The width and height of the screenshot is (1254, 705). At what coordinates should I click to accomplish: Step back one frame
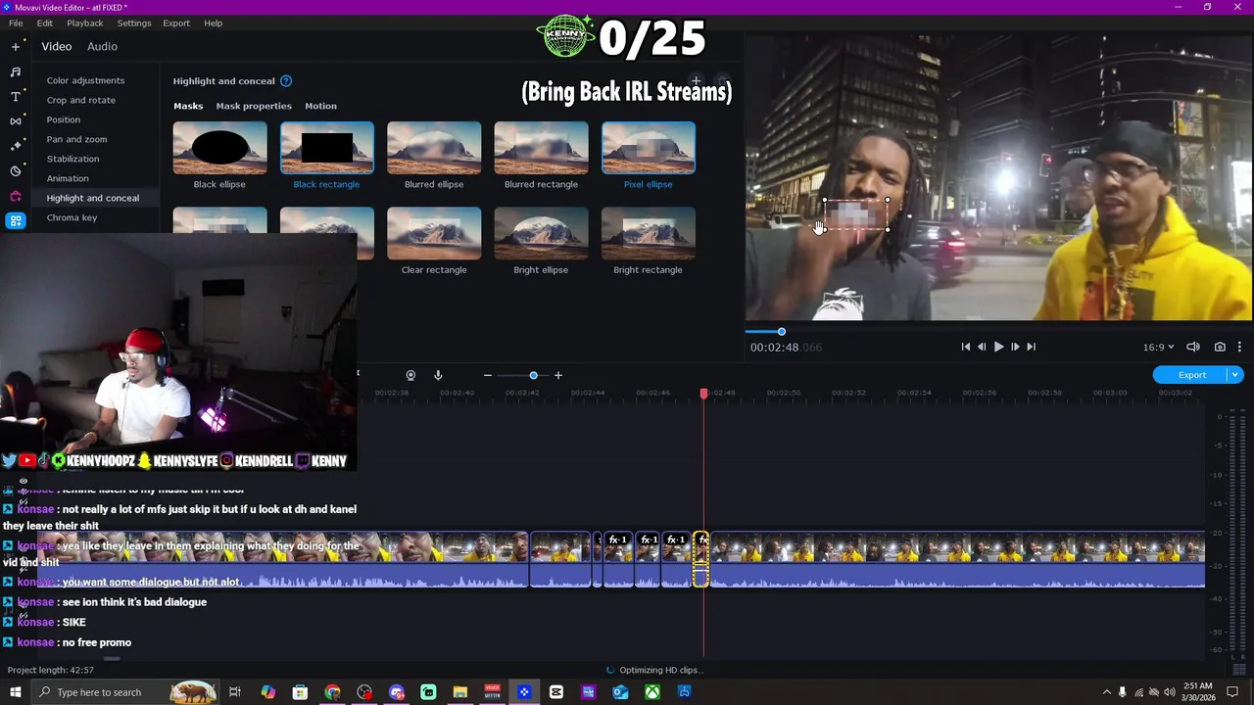click(x=982, y=347)
